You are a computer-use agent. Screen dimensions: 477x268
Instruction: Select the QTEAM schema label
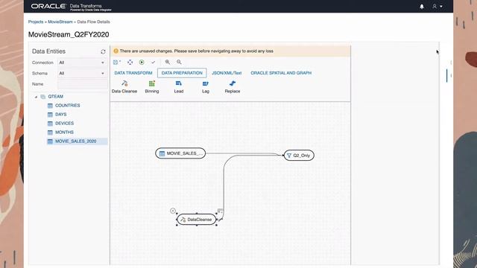tap(56, 97)
